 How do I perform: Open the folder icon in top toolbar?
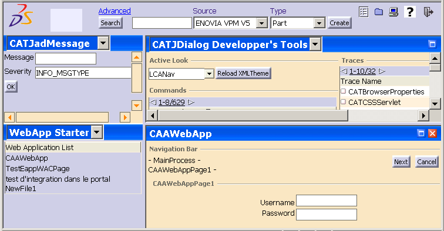tap(379, 12)
